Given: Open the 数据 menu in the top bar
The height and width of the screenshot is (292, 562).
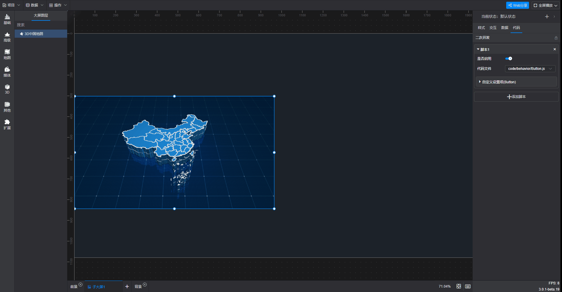Looking at the screenshot, I should tap(34, 5).
